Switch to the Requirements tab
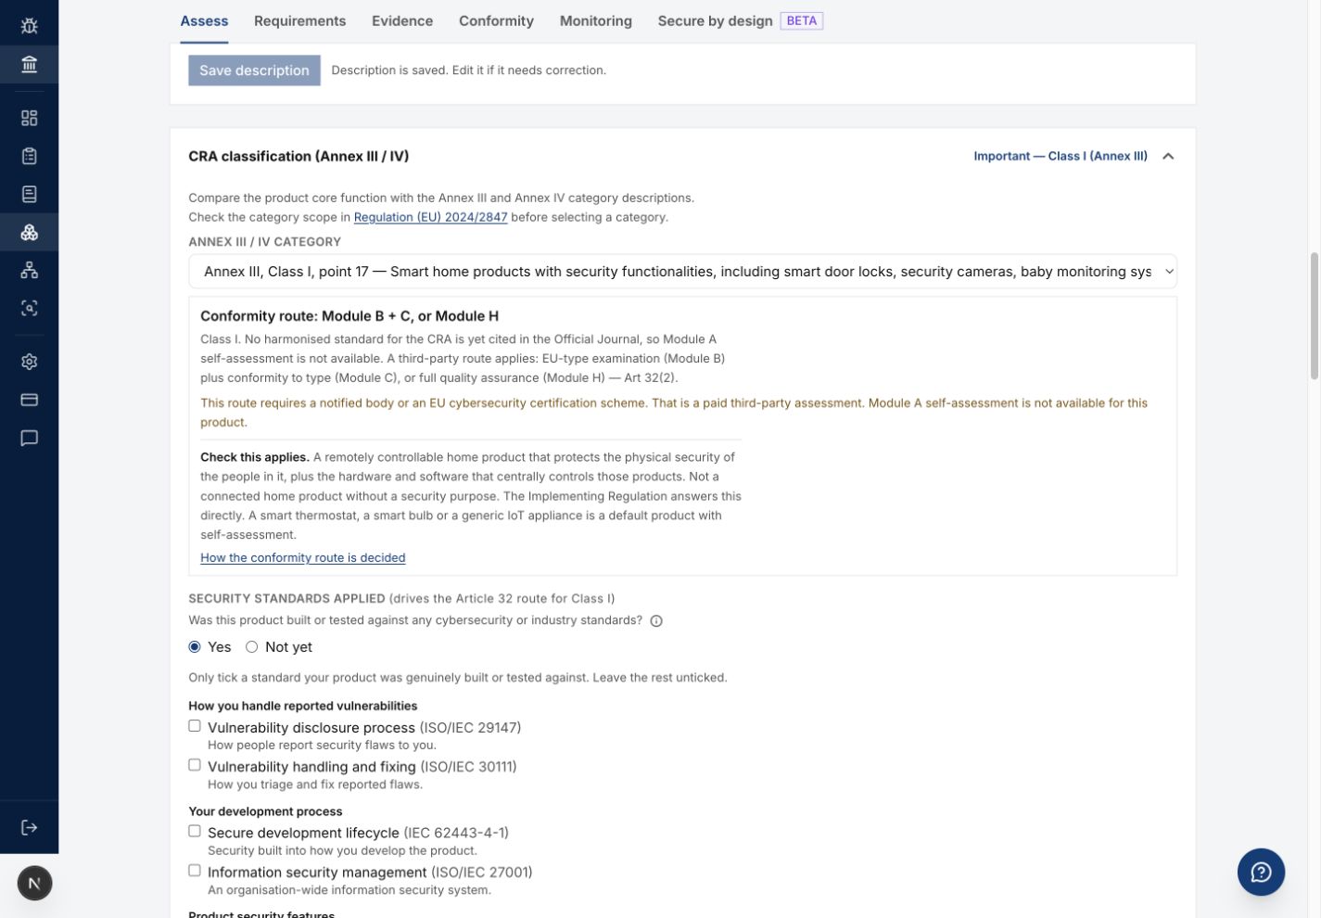The height and width of the screenshot is (918, 1321). click(299, 20)
